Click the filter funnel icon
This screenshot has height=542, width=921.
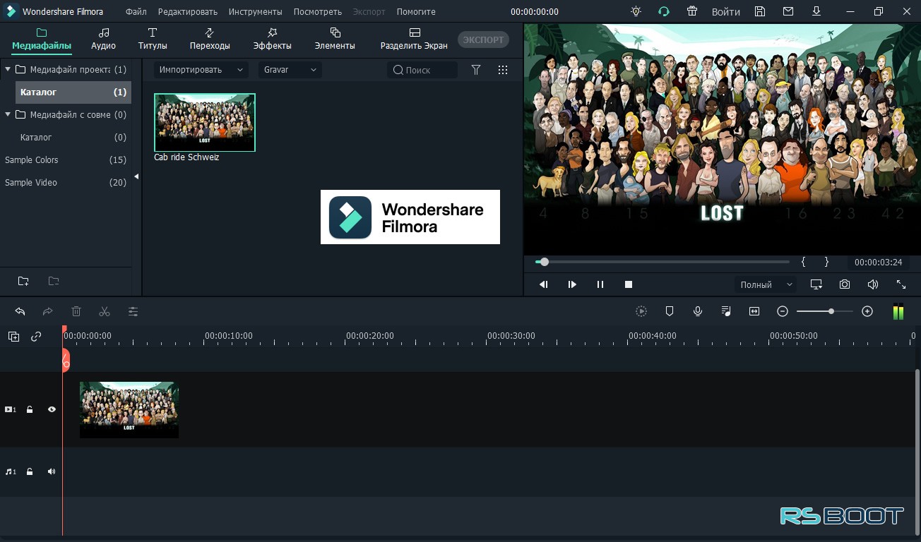click(x=476, y=70)
